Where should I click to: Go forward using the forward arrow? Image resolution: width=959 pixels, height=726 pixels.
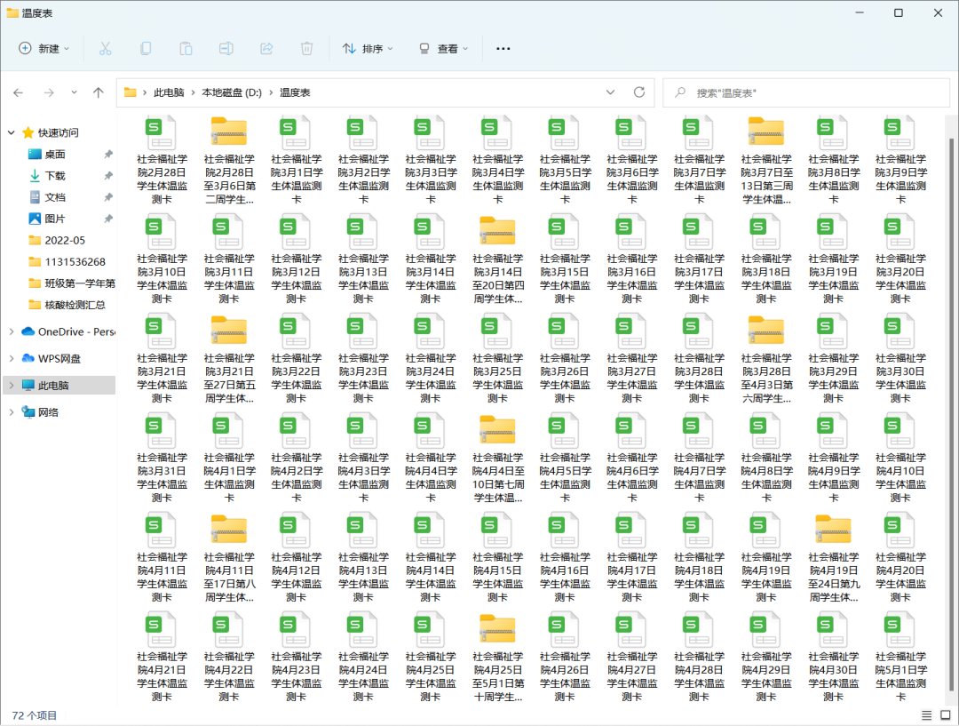click(49, 92)
